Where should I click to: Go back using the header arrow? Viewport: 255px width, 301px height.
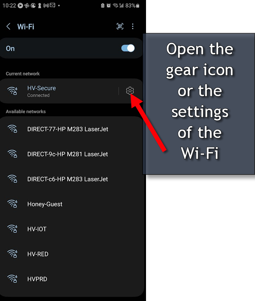[9, 26]
